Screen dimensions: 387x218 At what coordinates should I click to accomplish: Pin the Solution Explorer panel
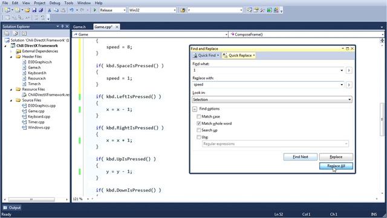[x=62, y=27]
